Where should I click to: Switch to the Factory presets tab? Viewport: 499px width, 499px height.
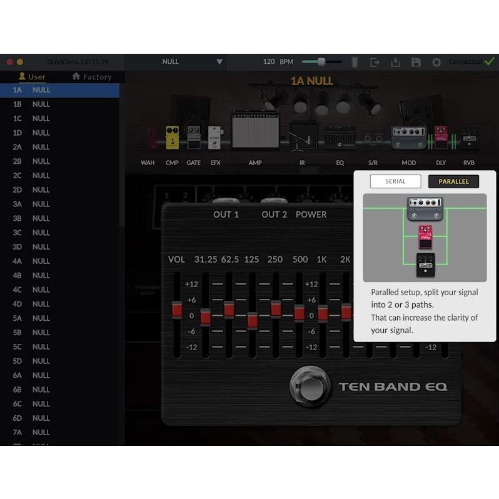pyautogui.click(x=91, y=77)
